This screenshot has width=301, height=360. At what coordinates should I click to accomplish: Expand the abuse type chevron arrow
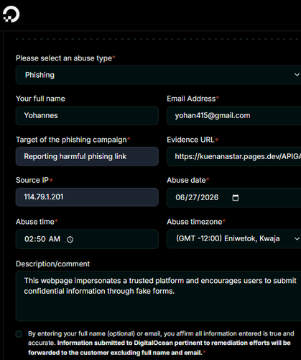point(297,75)
